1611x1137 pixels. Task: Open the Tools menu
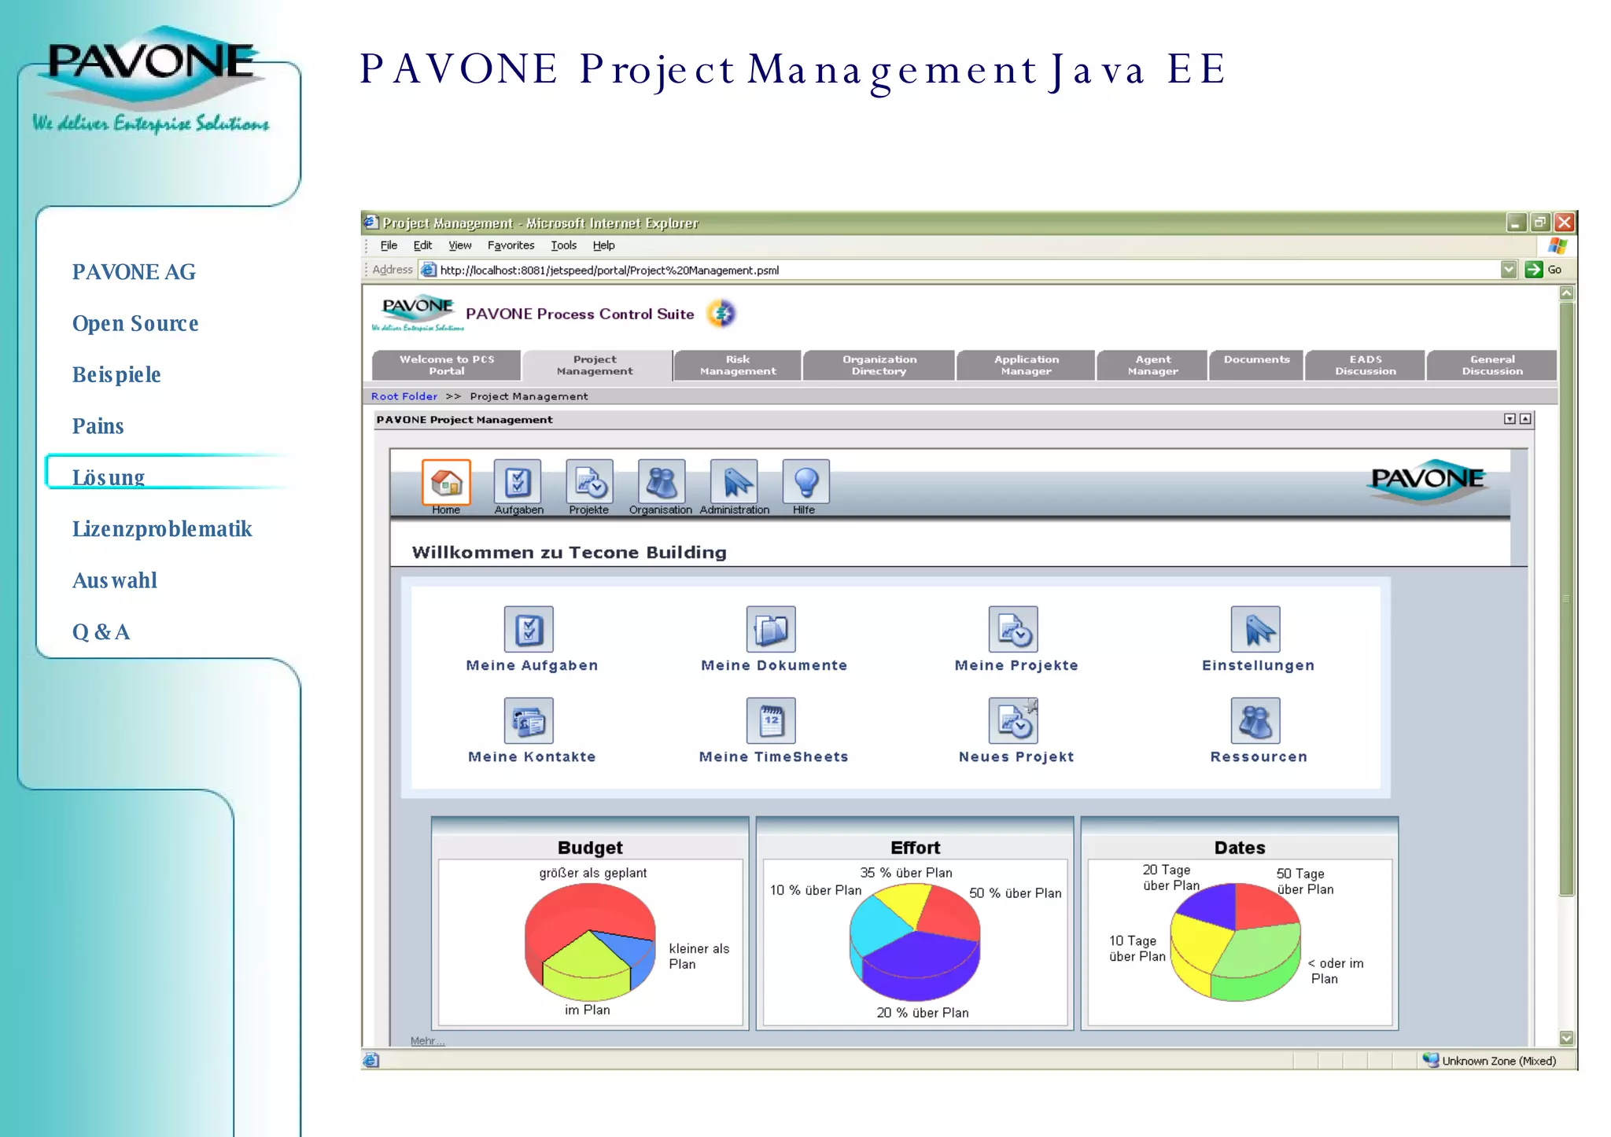coord(563,245)
